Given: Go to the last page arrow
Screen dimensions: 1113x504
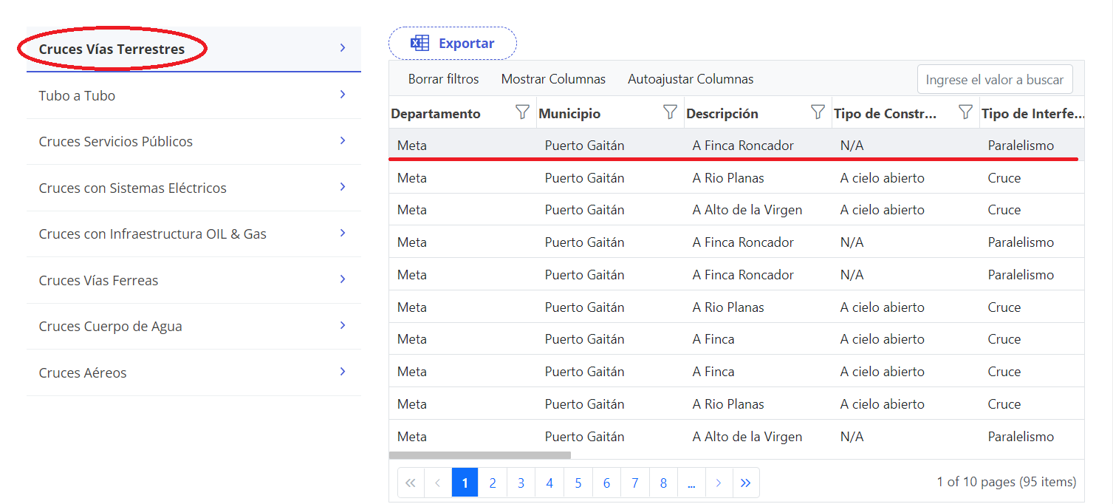Looking at the screenshot, I should click(x=745, y=483).
